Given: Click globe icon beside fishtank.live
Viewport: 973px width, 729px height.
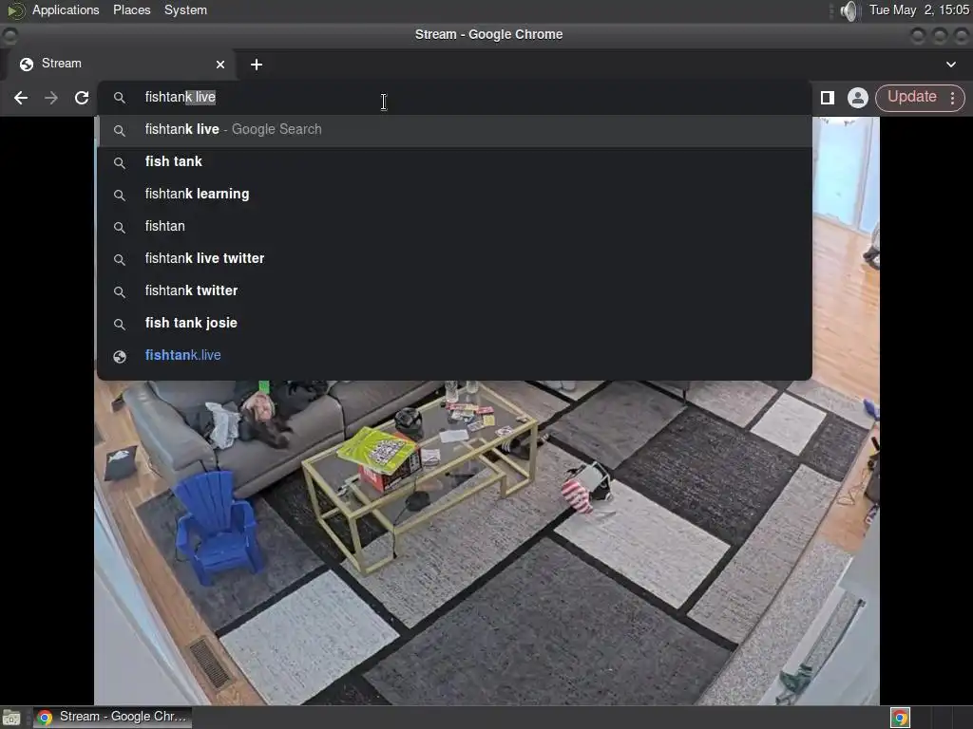Looking at the screenshot, I should [120, 357].
